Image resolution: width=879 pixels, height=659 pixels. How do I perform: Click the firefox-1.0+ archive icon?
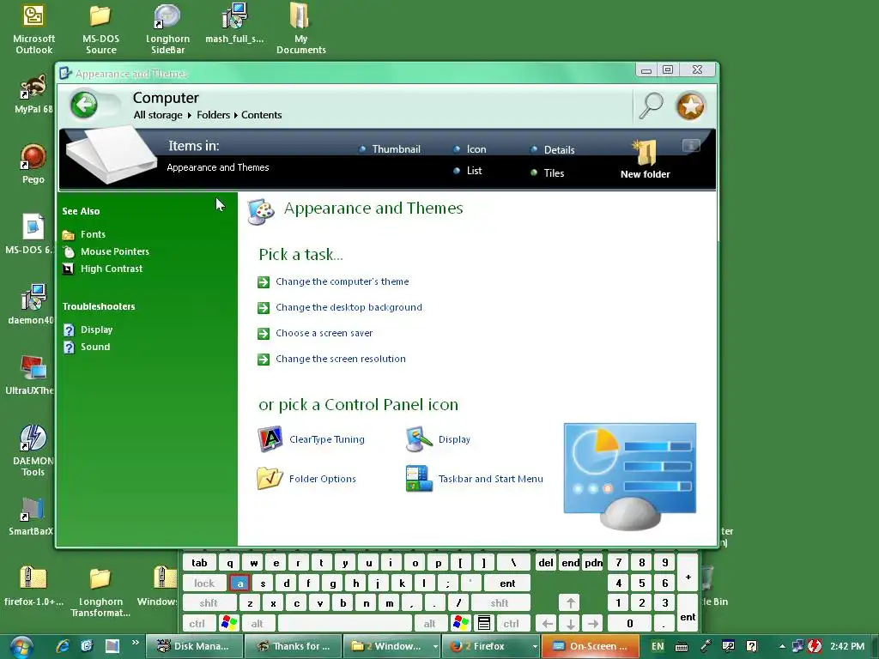point(33,586)
